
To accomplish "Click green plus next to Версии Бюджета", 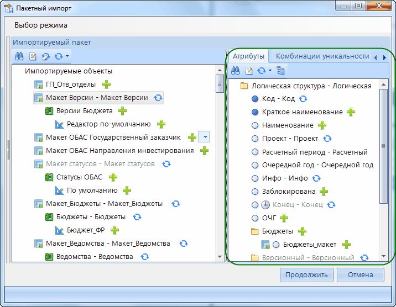I will [123, 111].
